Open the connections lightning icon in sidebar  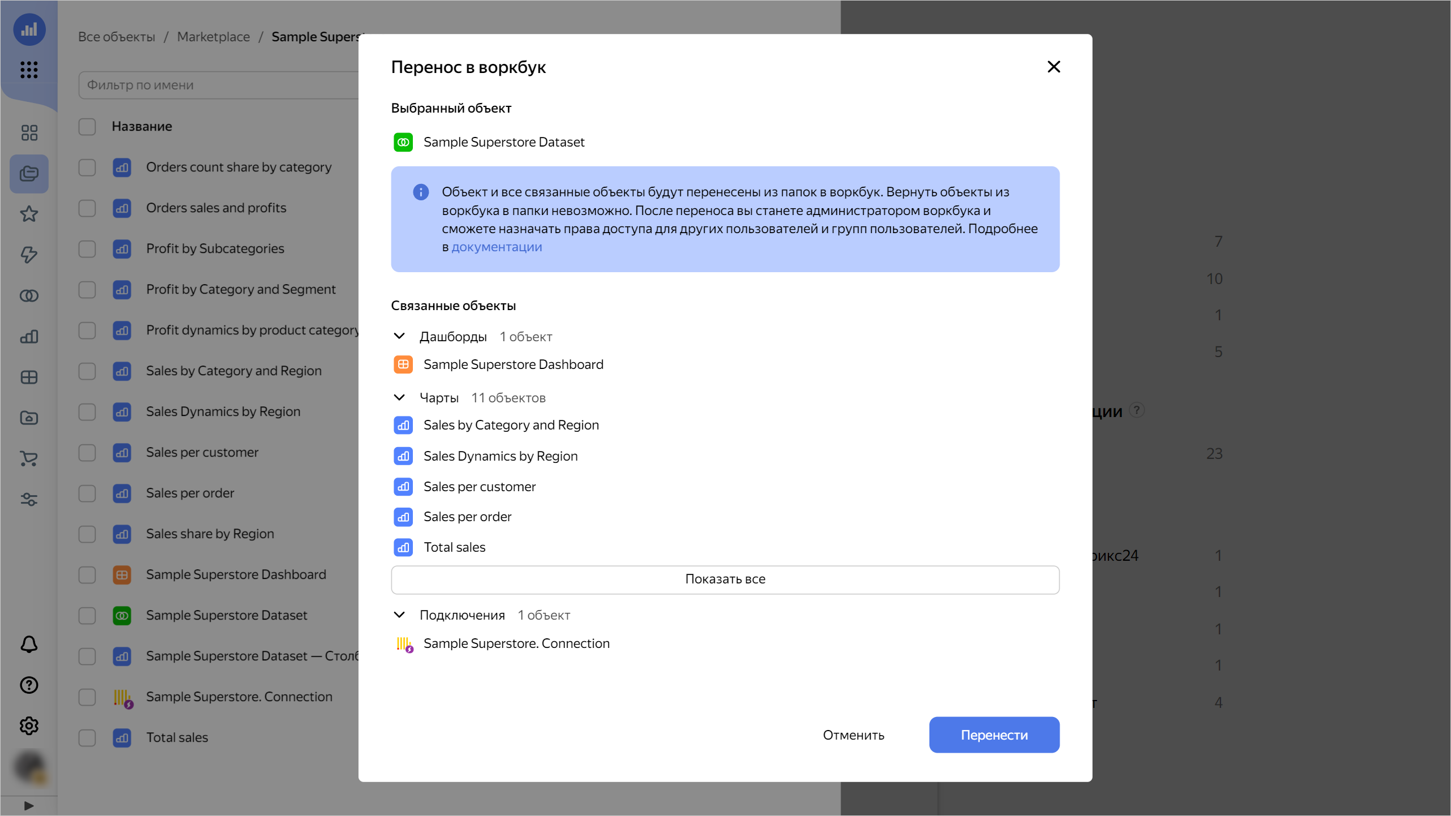coord(29,255)
